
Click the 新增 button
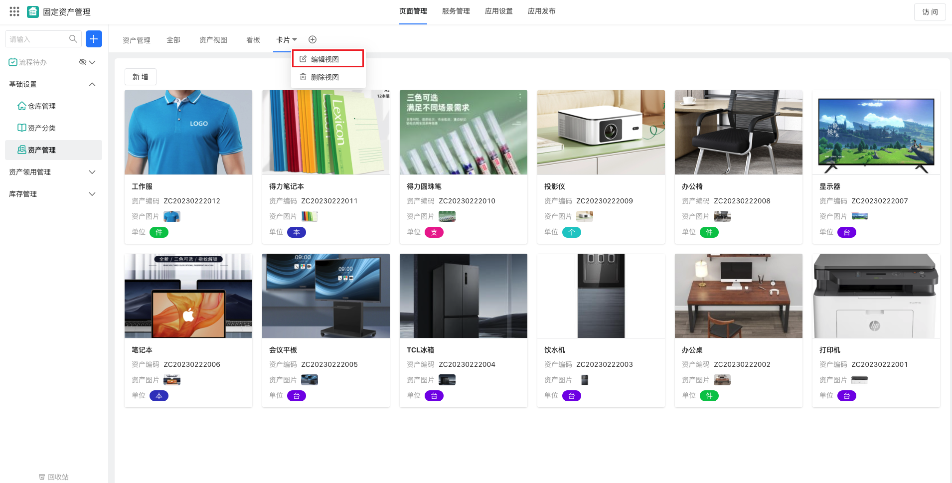tap(140, 77)
